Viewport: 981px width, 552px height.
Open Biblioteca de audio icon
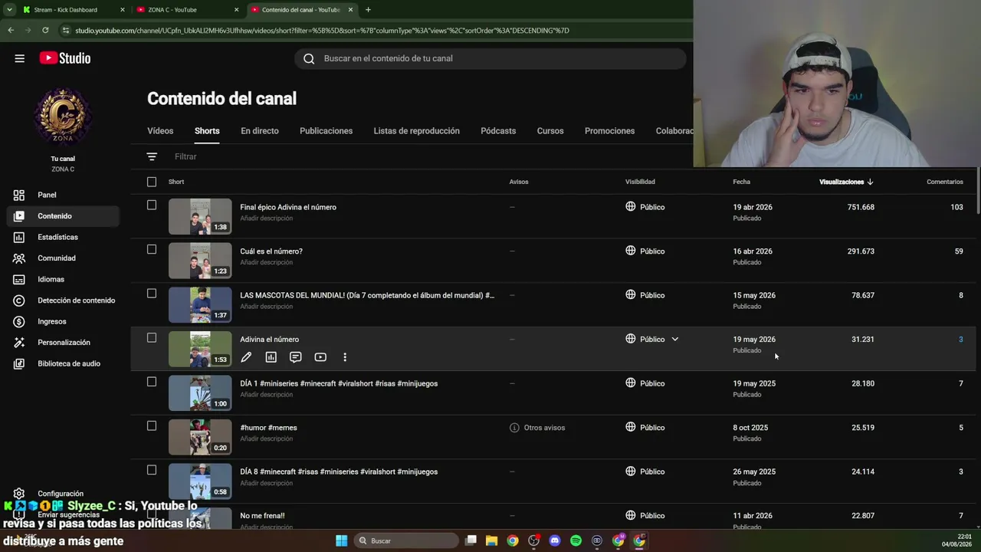pos(19,363)
